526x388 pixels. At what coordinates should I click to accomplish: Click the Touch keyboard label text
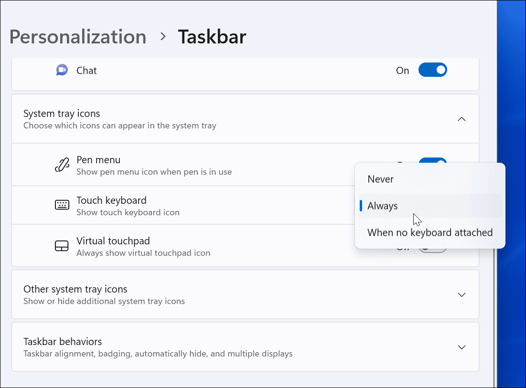point(111,200)
